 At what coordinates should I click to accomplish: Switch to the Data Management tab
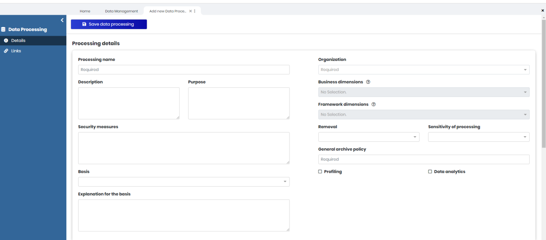click(121, 11)
